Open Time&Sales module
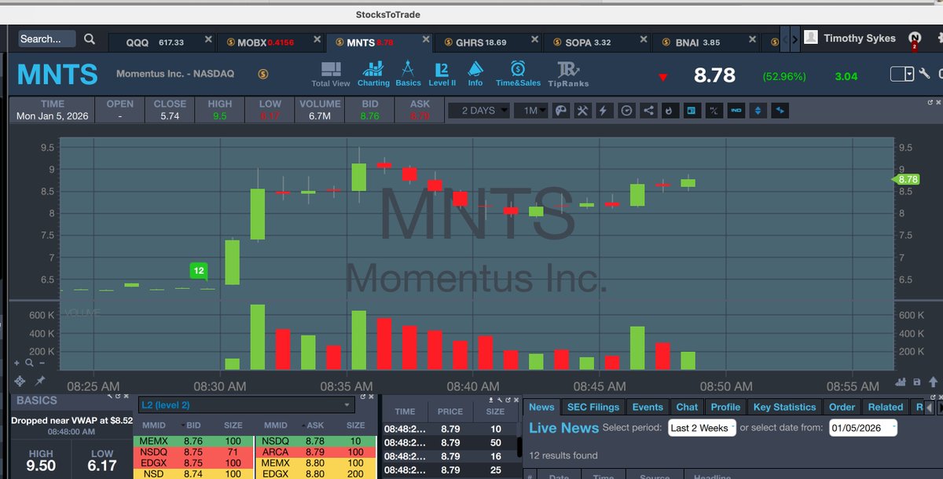943x479 pixels. coord(517,74)
